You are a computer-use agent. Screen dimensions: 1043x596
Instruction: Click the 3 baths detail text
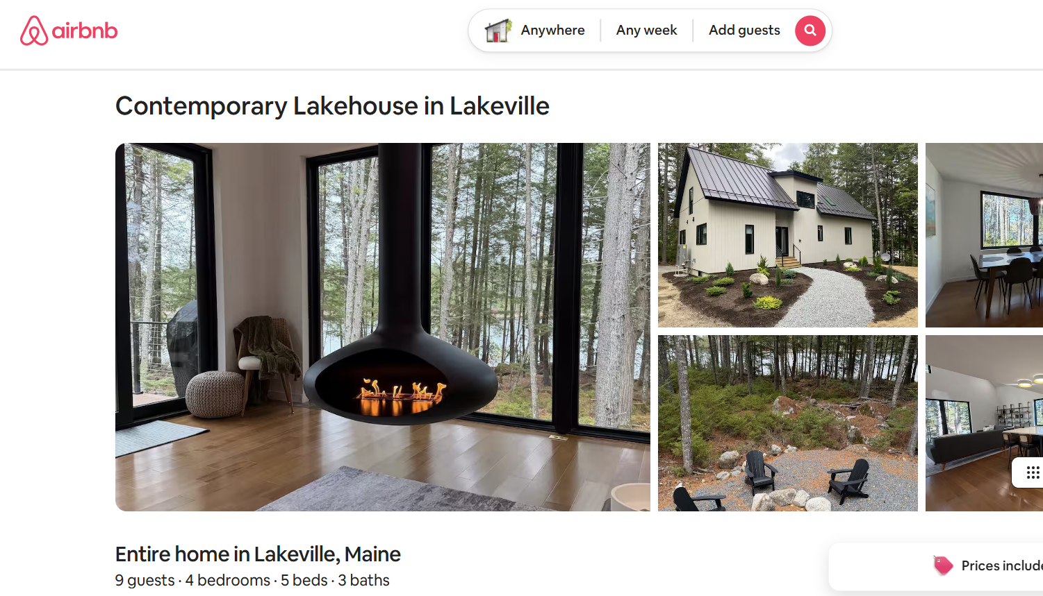[364, 580]
